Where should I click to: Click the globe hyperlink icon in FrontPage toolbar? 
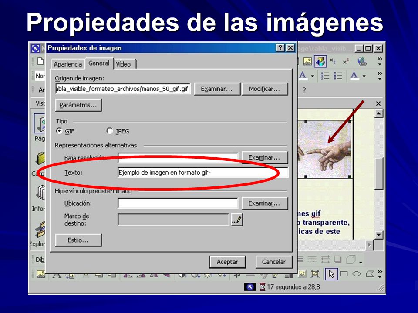point(362,62)
